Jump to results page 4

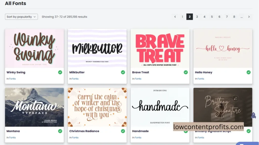click(204, 17)
